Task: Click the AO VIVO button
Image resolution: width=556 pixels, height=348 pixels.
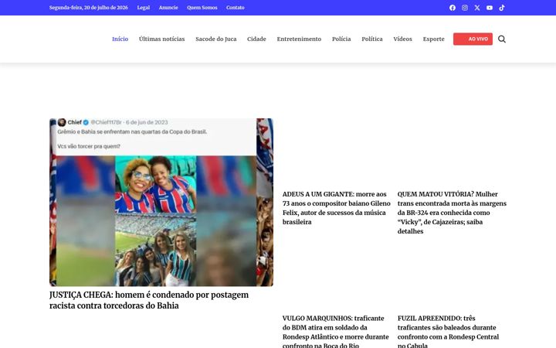Action: [x=473, y=39]
